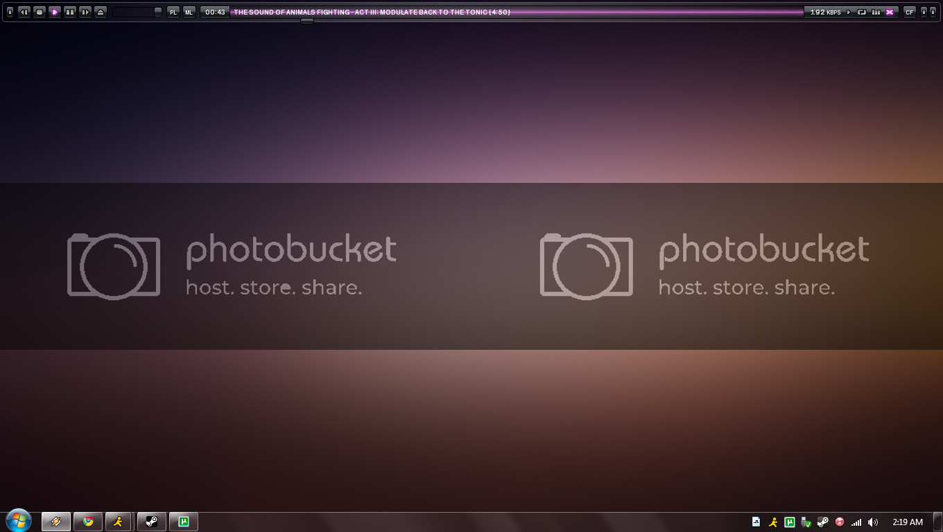The width and height of the screenshot is (943, 532).
Task: Skip to the next track
Action: (85, 12)
